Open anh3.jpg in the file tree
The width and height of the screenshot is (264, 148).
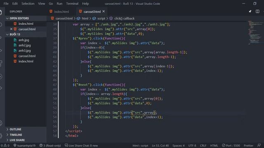(25, 51)
